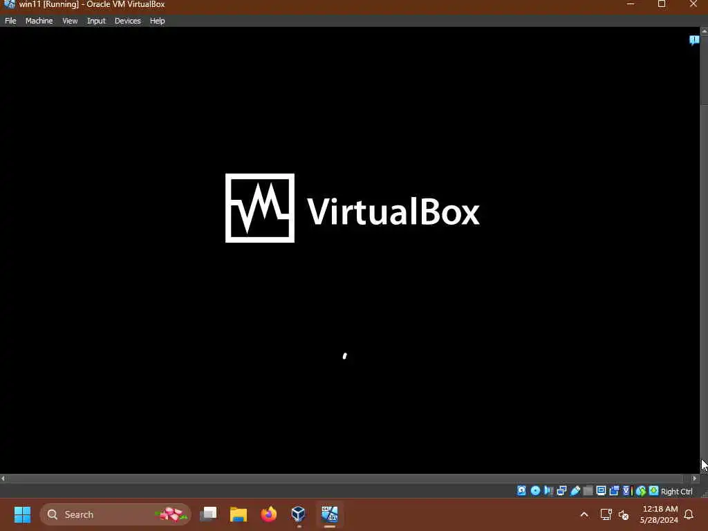Click the display monitor status icon
This screenshot has width=708, height=531.
[601, 491]
